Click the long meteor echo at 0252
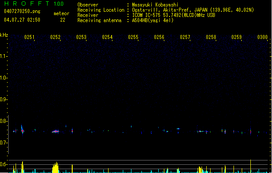Screen dimensions: 272x173 55,131
